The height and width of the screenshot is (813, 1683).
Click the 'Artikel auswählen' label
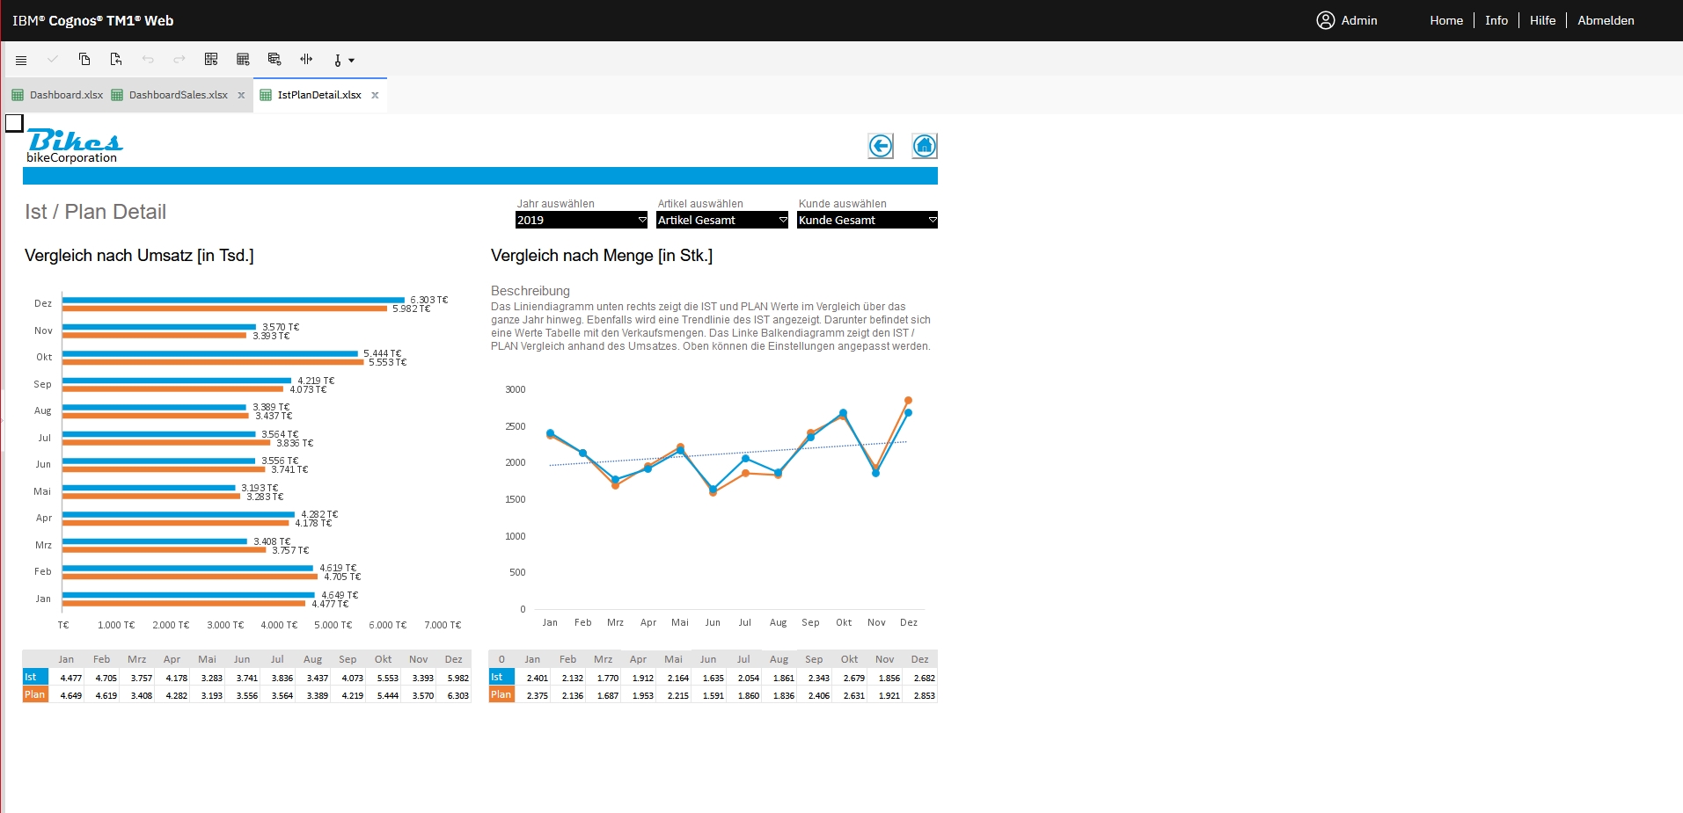pyautogui.click(x=700, y=204)
